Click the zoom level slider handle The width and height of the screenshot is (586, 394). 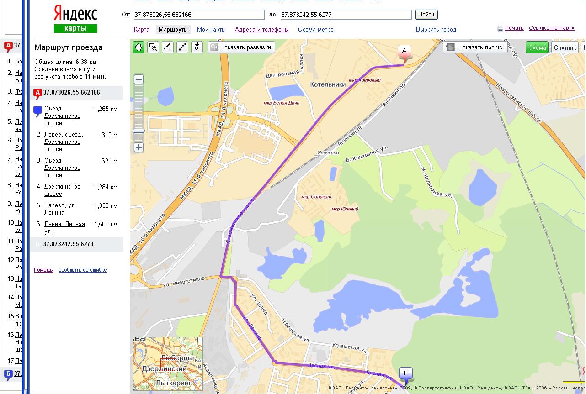[x=139, y=131]
